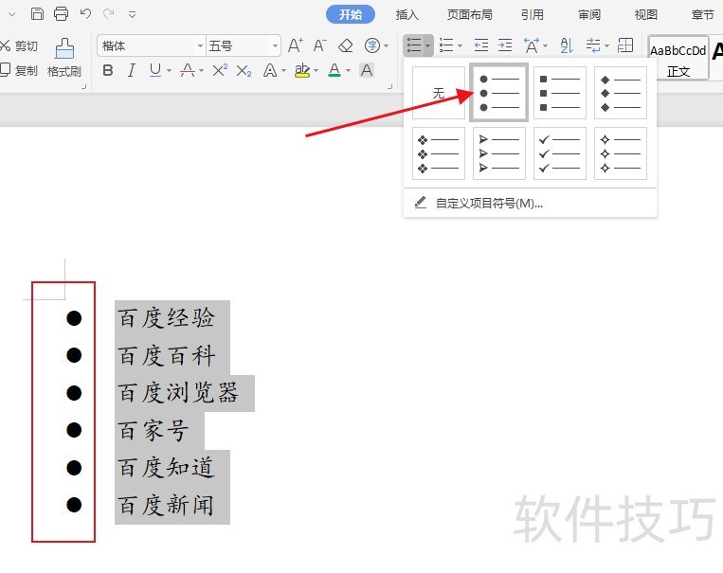Click the numbered list icon

pyautogui.click(x=446, y=45)
